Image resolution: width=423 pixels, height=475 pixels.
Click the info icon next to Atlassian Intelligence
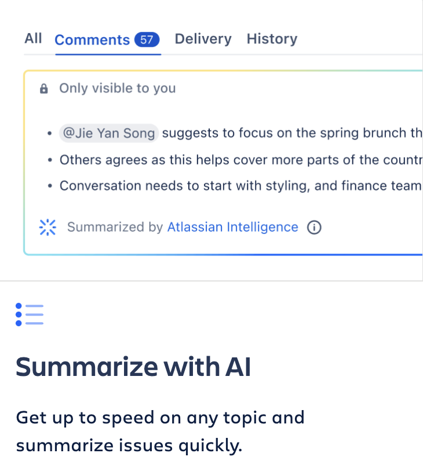[313, 227]
